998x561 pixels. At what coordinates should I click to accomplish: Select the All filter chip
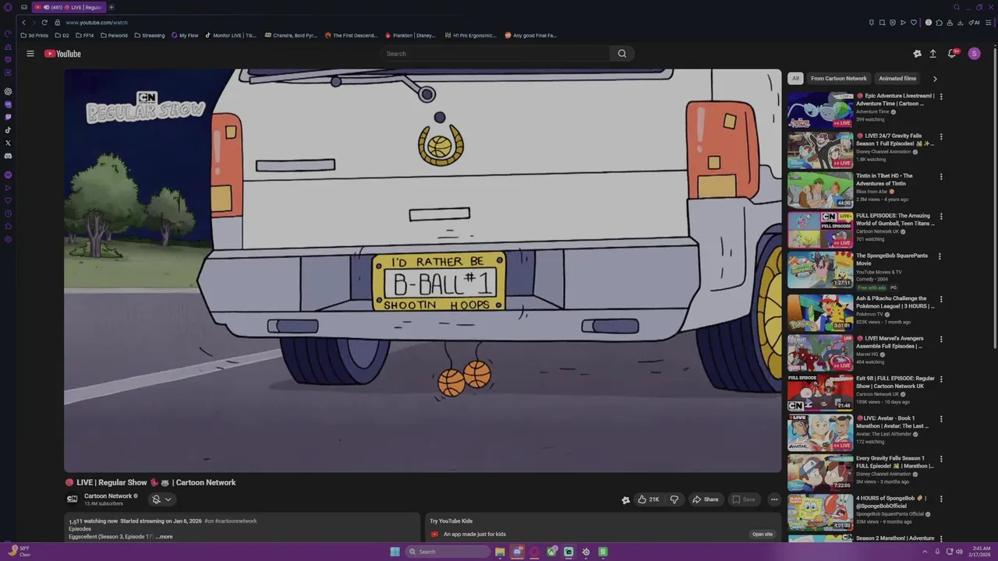(795, 79)
